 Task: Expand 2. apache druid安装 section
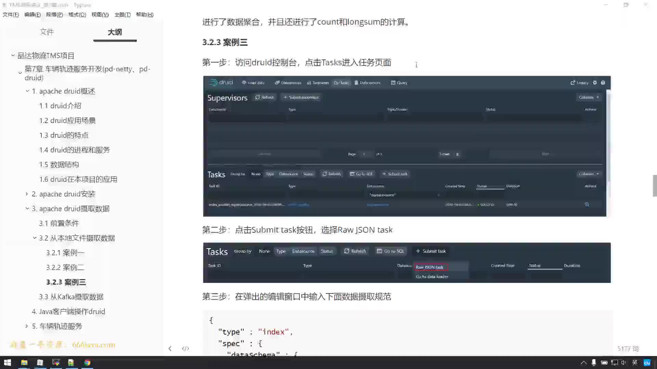point(27,194)
